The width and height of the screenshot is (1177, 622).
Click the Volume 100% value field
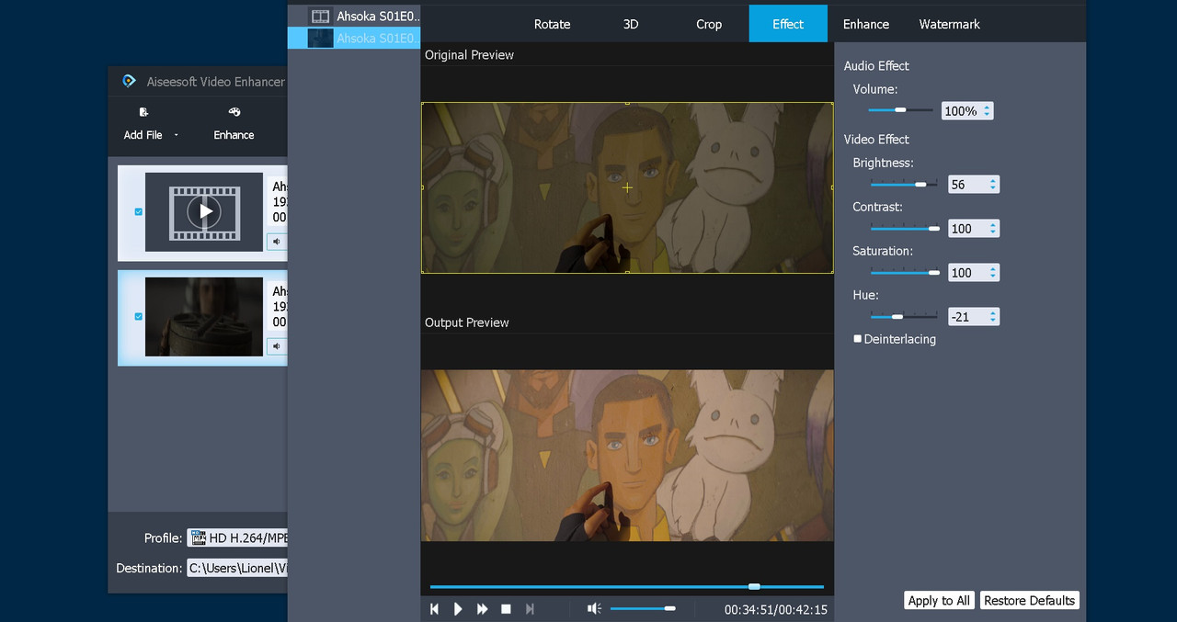click(x=961, y=111)
